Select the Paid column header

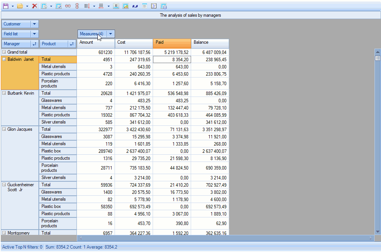(172, 43)
